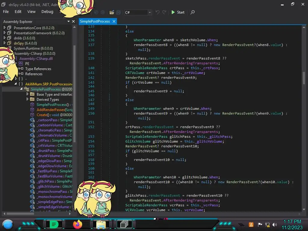Click the Assembly Explorer vertical scrollbar
Viewport: 308px width, 231px height.
click(74, 93)
